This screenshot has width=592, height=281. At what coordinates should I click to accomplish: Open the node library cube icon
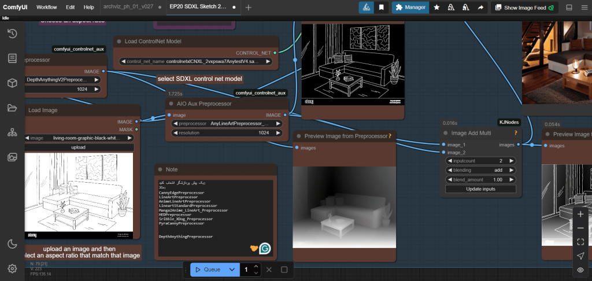pos(12,83)
